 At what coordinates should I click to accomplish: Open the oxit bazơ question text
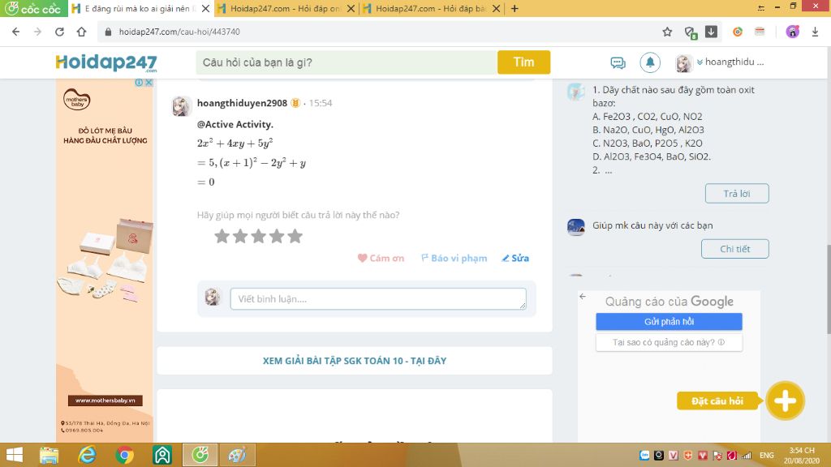[x=674, y=130]
